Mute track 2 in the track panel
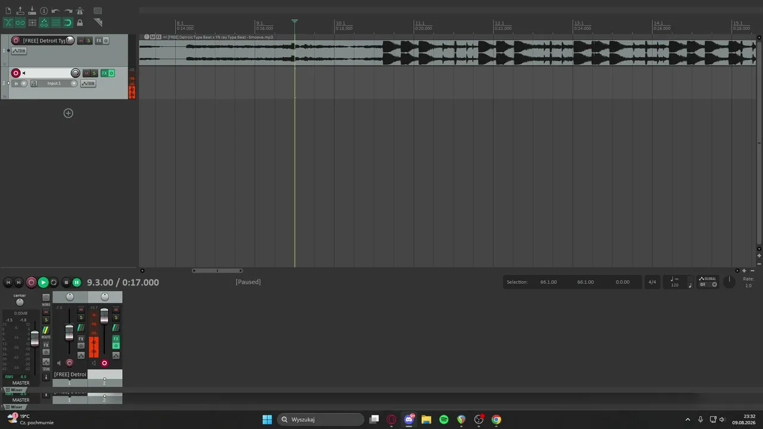763x429 pixels. [86, 73]
